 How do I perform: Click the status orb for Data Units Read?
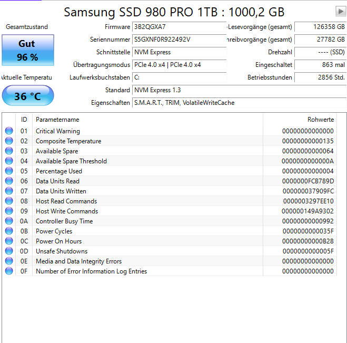9,181
